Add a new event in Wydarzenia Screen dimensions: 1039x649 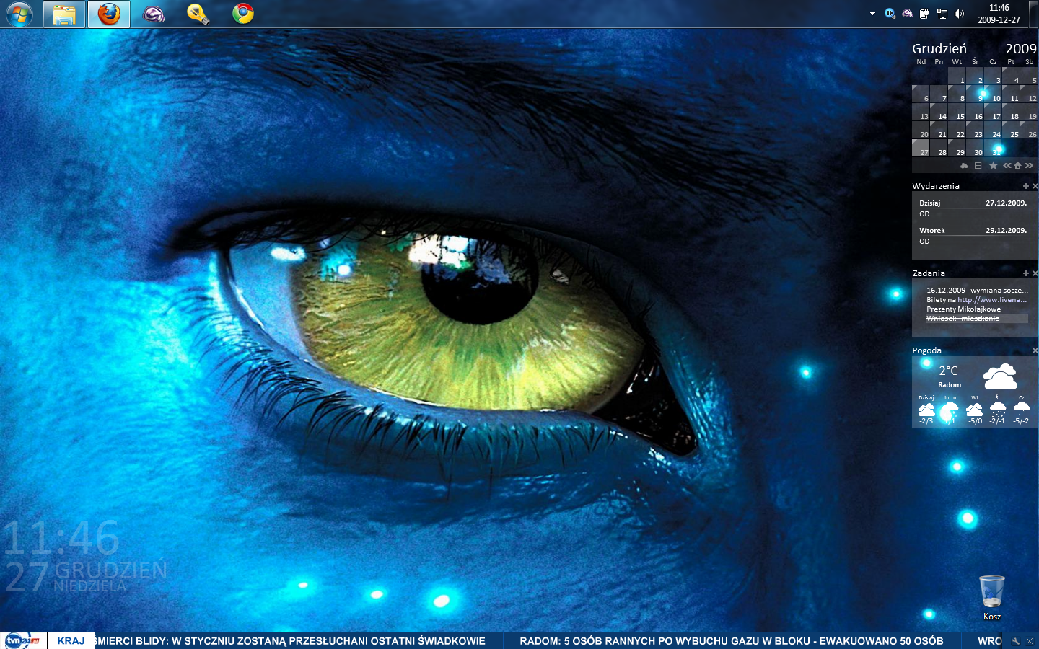[1025, 186]
